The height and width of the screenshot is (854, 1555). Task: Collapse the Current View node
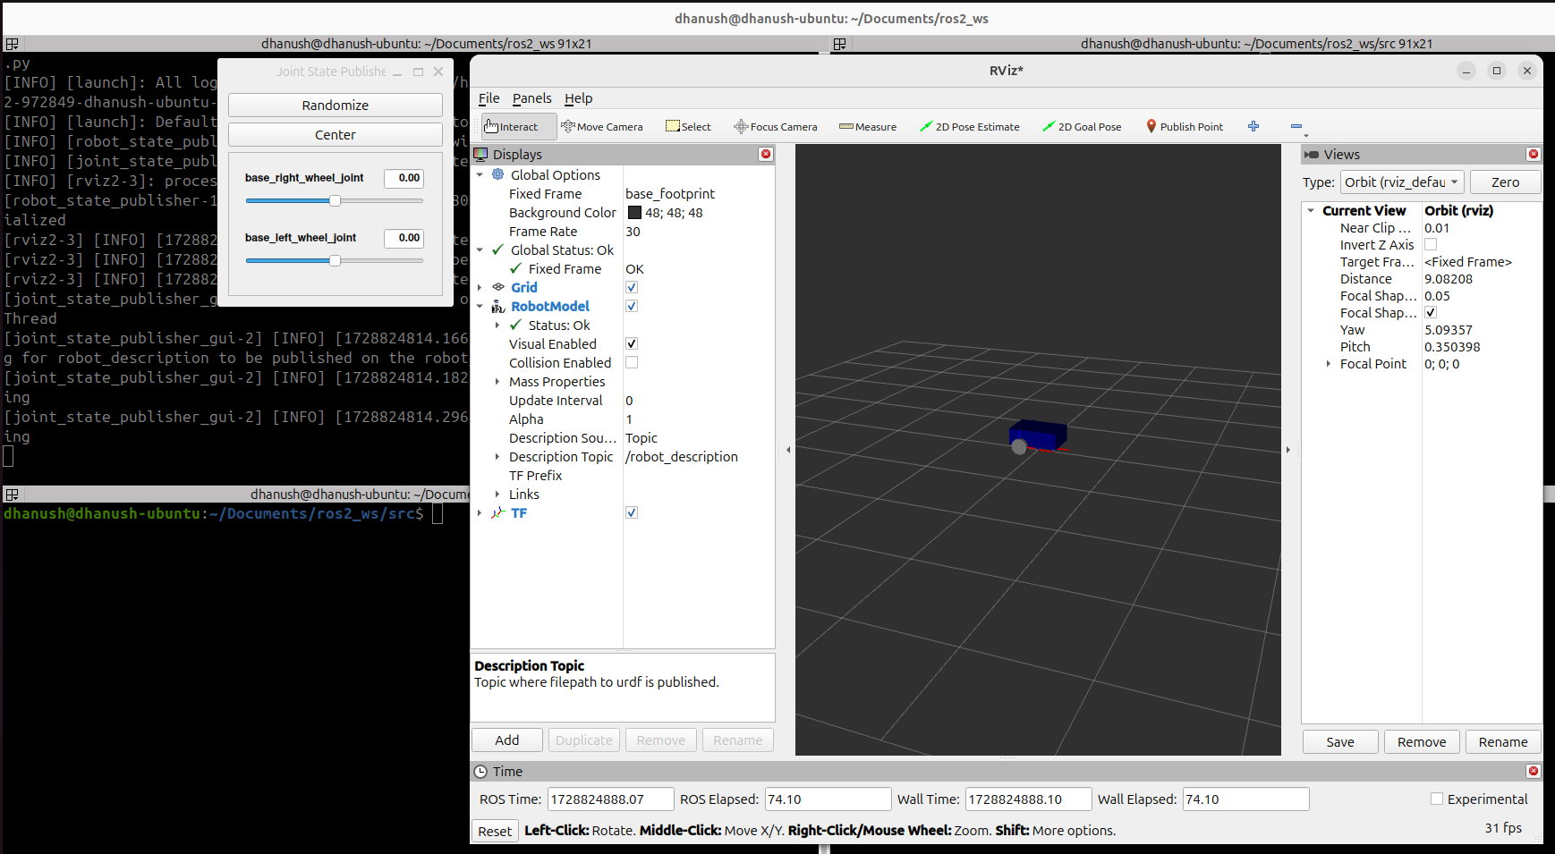pos(1311,211)
